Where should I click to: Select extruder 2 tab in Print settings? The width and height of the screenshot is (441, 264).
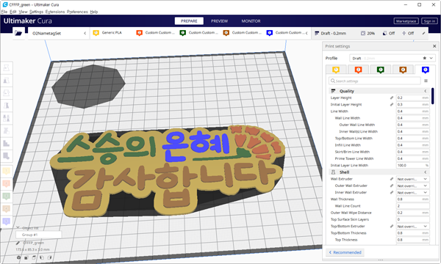click(x=358, y=69)
